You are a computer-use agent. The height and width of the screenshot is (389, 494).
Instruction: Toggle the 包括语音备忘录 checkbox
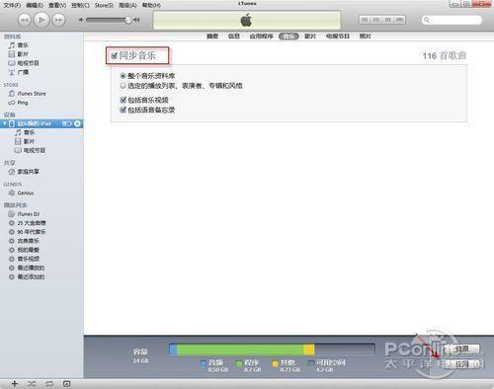coord(123,110)
